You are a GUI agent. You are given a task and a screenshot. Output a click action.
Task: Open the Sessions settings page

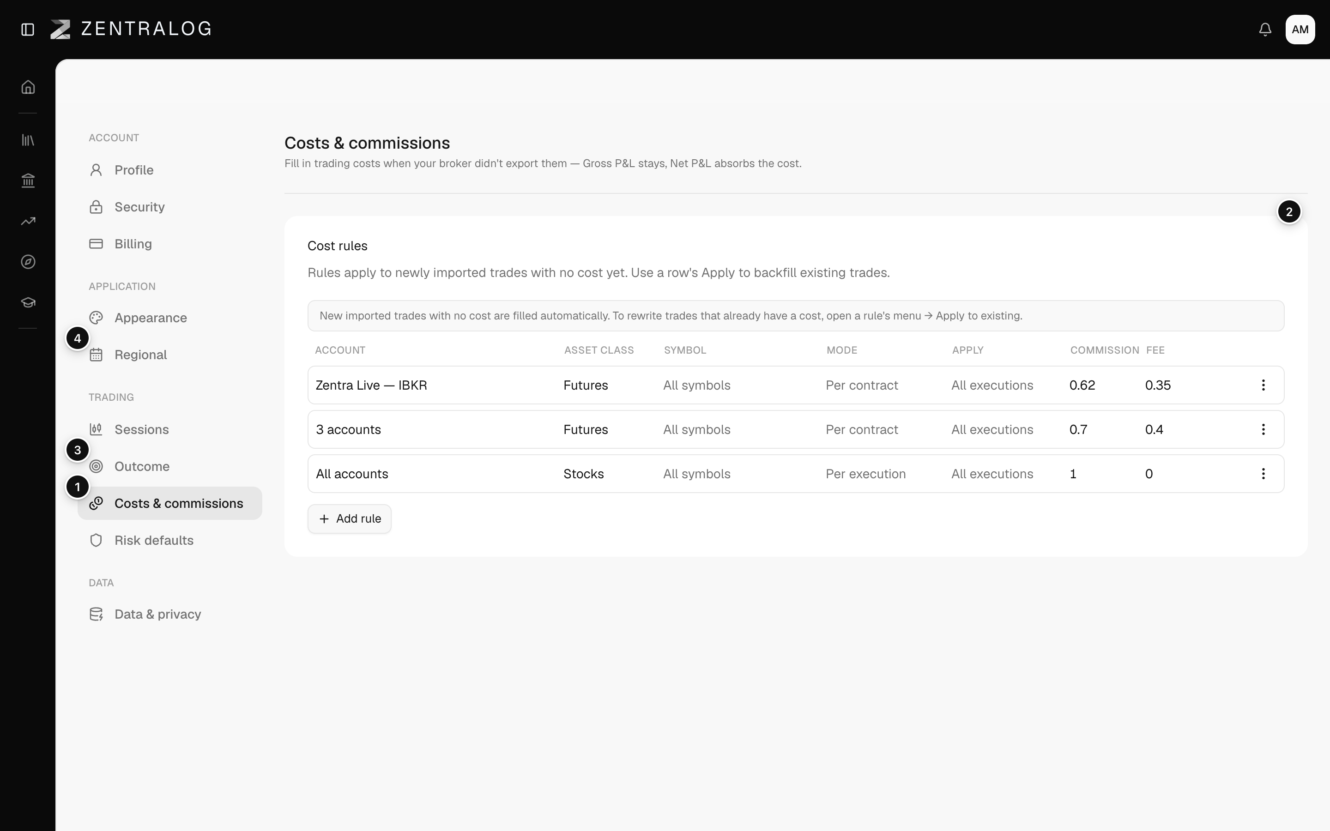click(x=170, y=429)
